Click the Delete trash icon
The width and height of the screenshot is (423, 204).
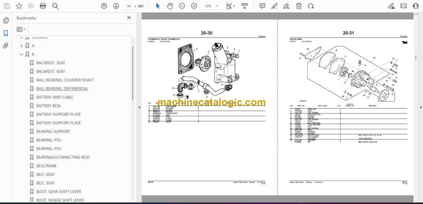298,6
